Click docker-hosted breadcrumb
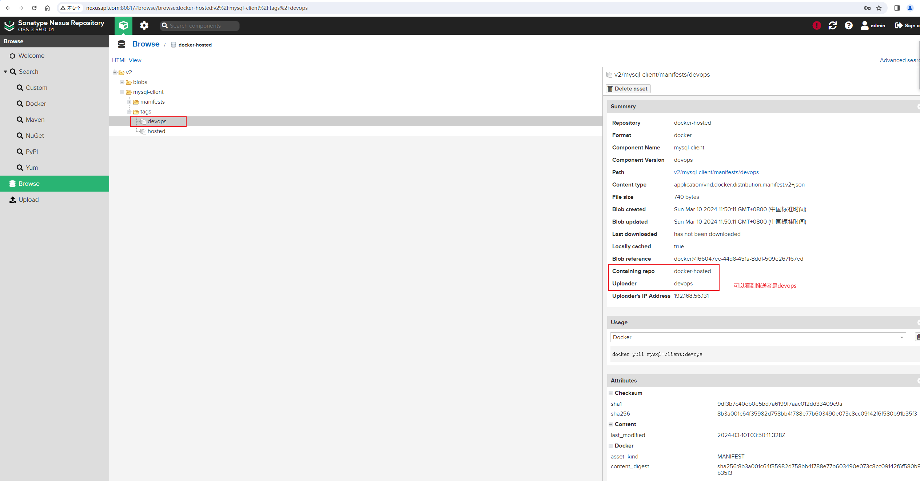 (x=195, y=45)
